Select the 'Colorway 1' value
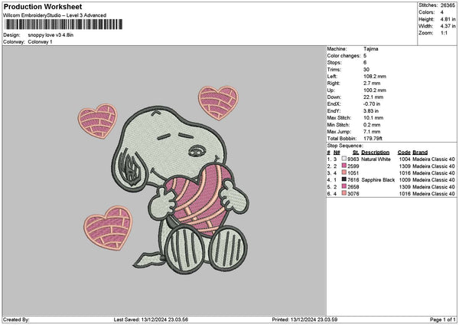This screenshot has height=325, width=459. pyautogui.click(x=40, y=42)
